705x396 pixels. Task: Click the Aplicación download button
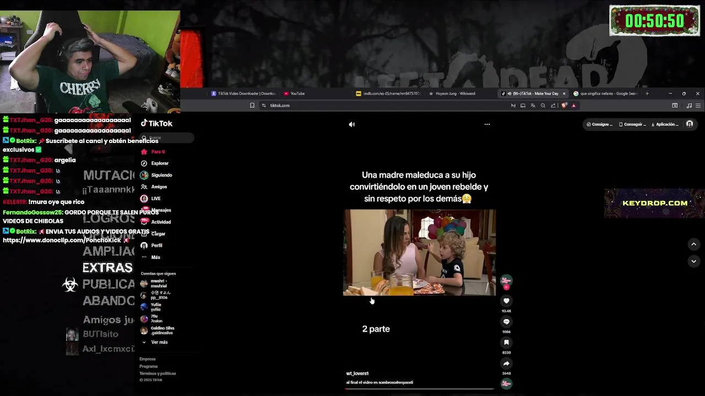pos(665,124)
